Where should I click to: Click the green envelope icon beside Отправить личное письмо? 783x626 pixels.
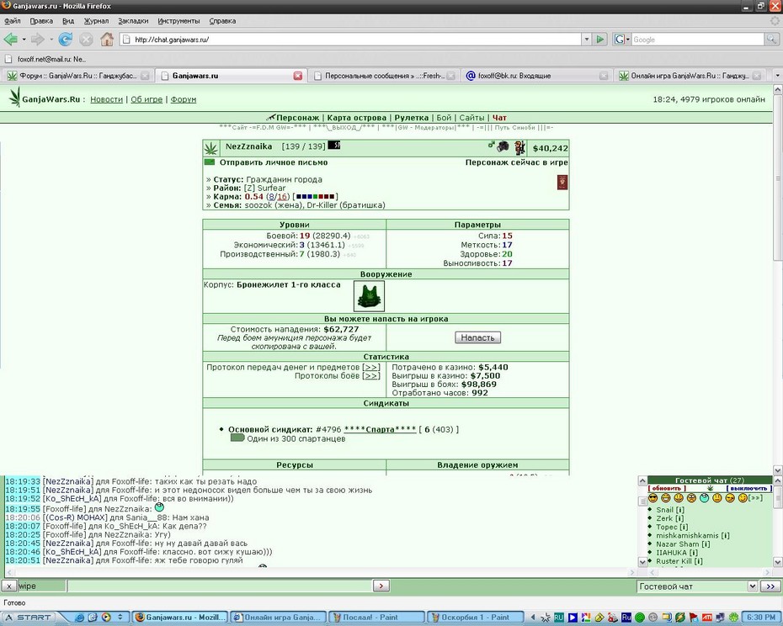(x=210, y=162)
